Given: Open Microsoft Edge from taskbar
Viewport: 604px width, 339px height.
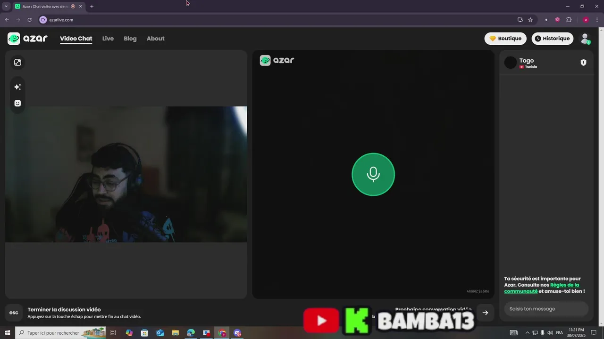Looking at the screenshot, I should (x=191, y=333).
